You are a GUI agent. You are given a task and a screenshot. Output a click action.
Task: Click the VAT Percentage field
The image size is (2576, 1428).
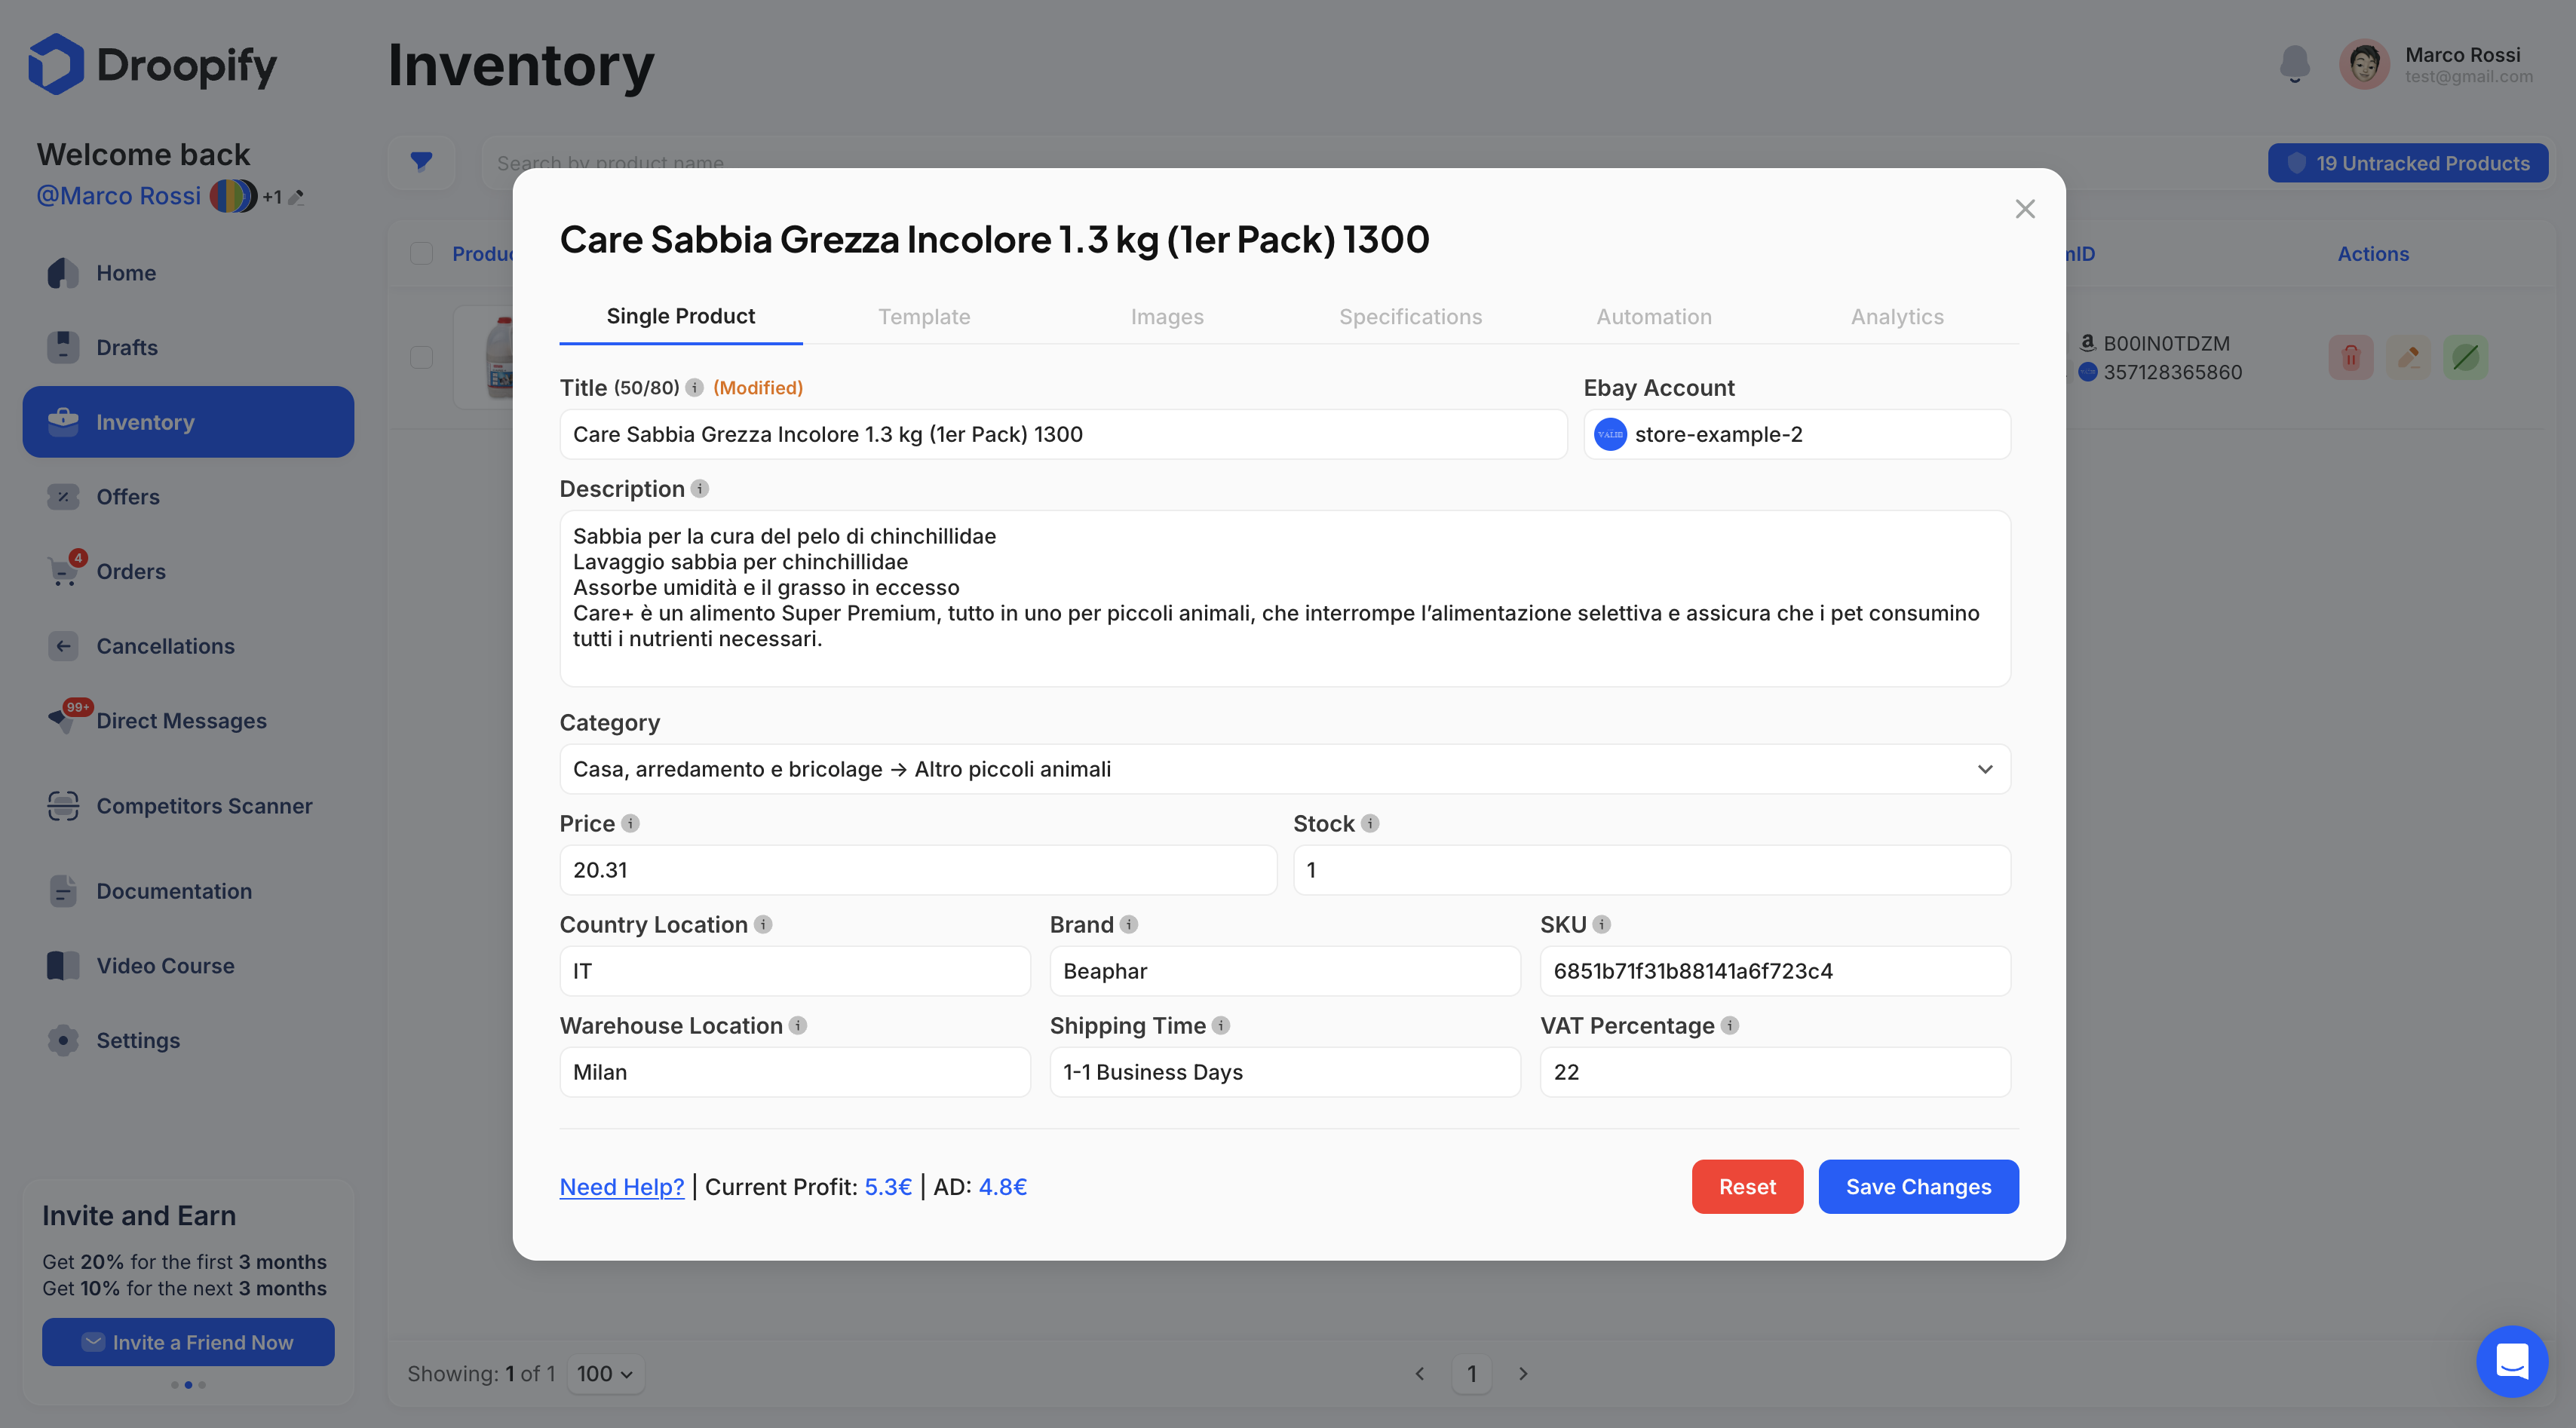point(1775,1072)
